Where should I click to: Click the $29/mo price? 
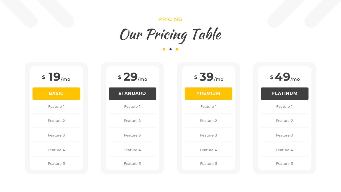point(132,77)
